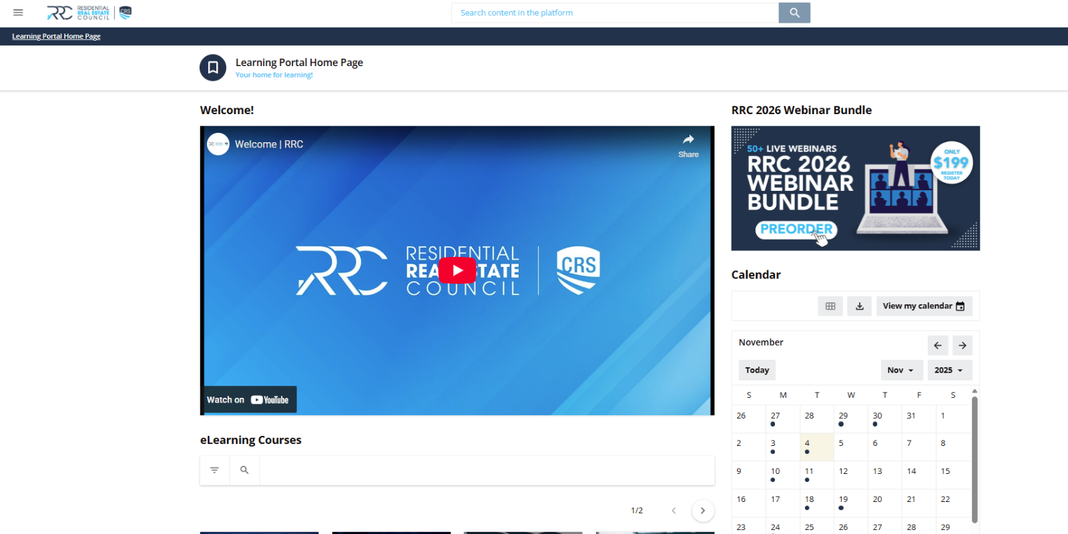Click the calendar icon in View my calendar
The image size is (1068, 534).
960,306
